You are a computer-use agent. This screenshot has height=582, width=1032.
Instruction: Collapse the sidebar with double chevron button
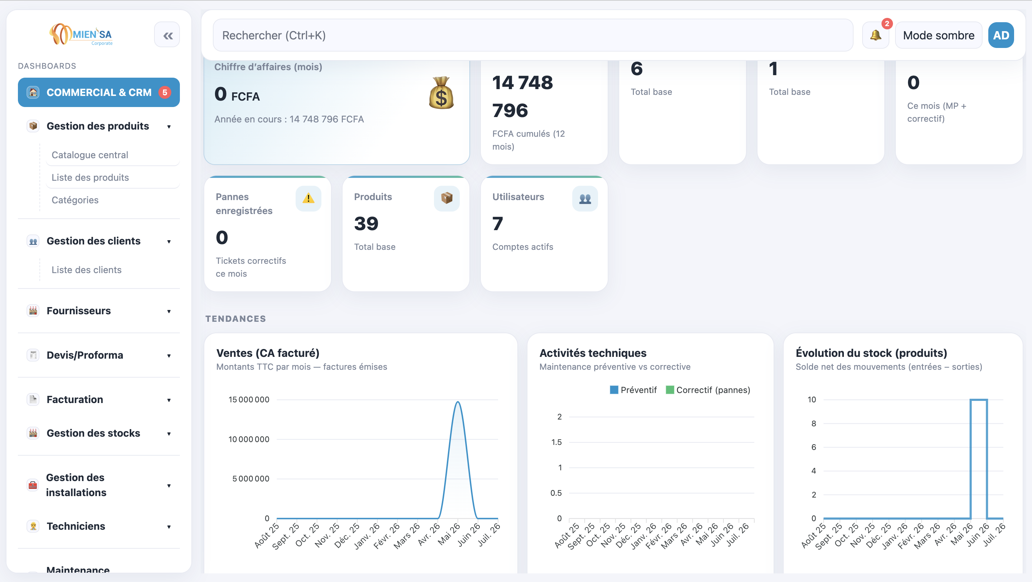(167, 35)
